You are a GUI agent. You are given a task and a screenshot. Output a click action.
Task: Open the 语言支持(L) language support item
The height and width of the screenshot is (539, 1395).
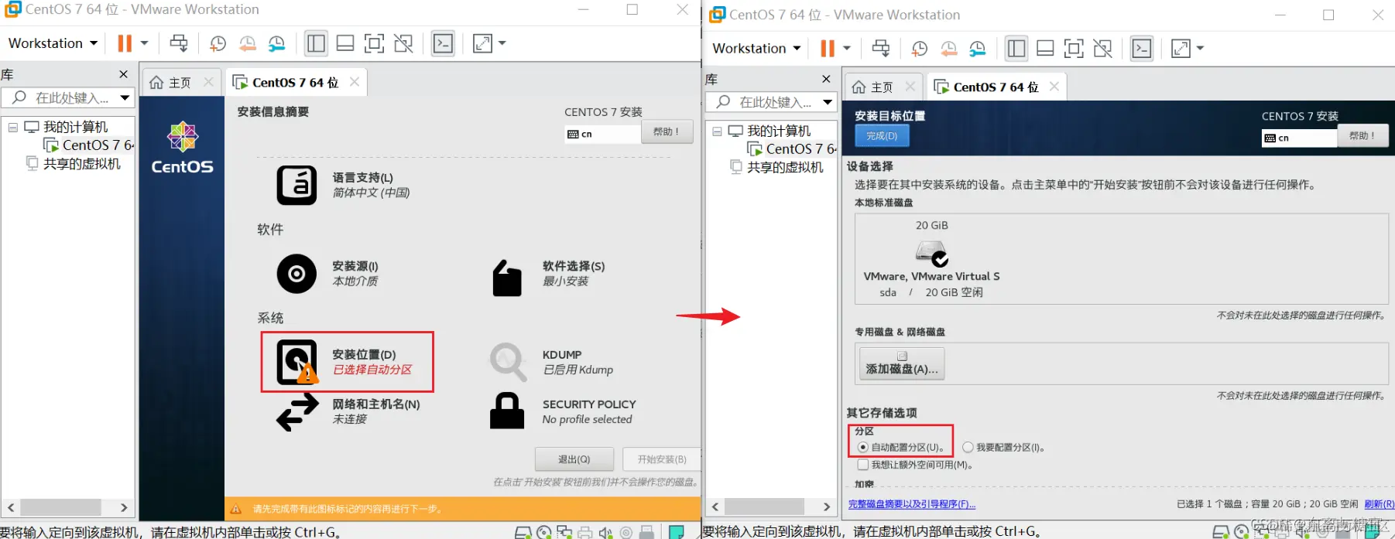(x=344, y=185)
